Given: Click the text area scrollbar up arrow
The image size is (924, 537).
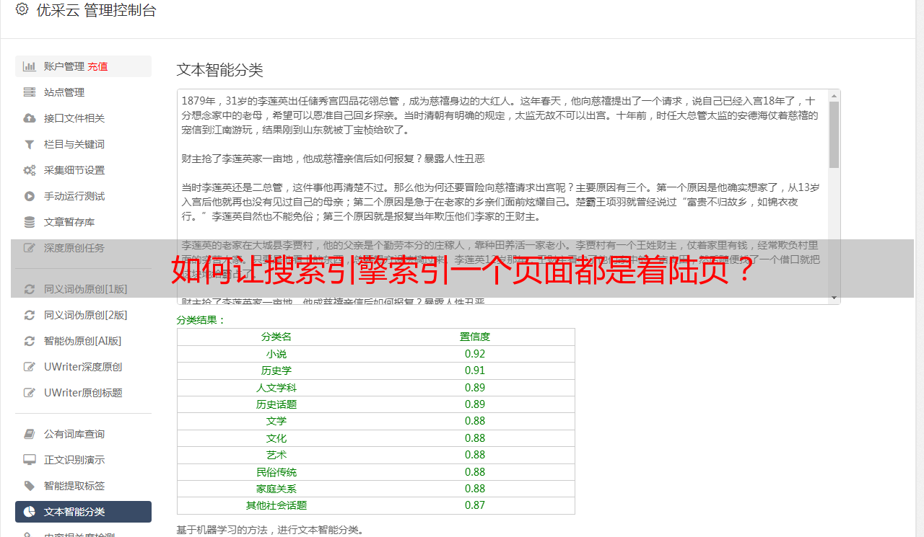Looking at the screenshot, I should [x=834, y=96].
